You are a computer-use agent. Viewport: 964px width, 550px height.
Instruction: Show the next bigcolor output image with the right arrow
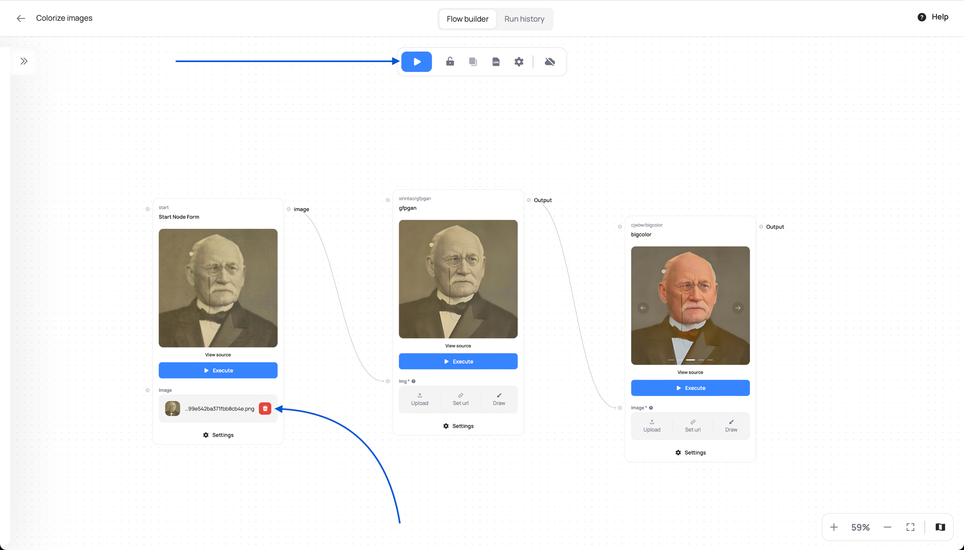tap(738, 308)
